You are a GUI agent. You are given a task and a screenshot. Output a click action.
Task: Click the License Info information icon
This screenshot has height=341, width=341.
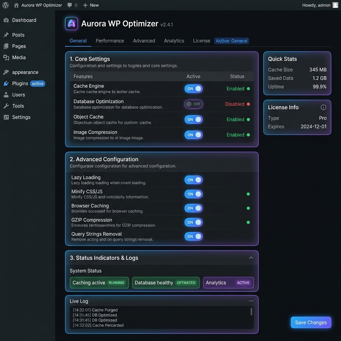coord(323,107)
